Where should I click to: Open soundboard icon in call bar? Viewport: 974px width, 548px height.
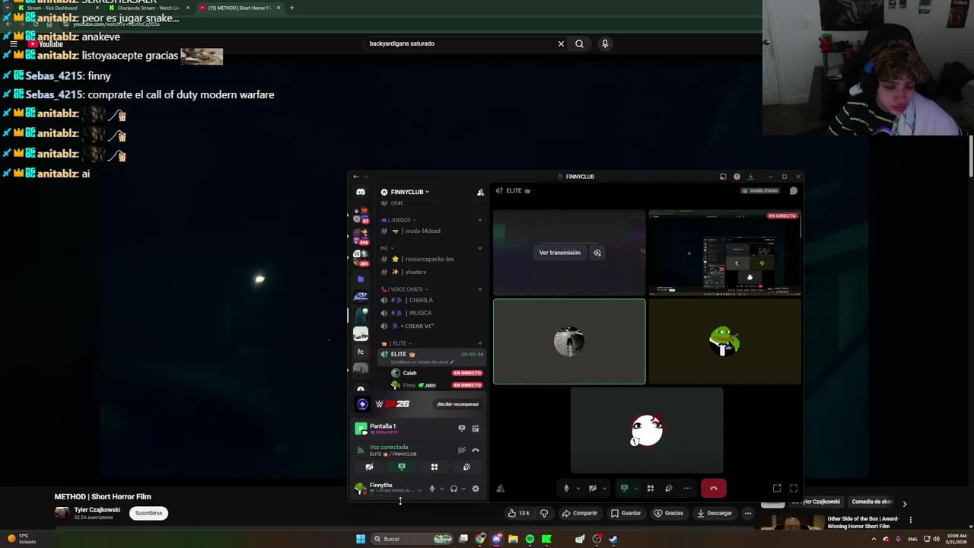click(x=669, y=488)
